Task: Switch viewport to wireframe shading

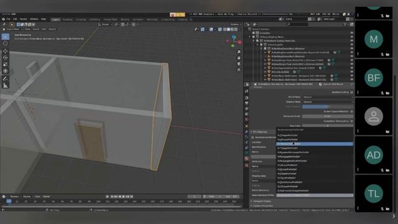Action: pos(225,29)
